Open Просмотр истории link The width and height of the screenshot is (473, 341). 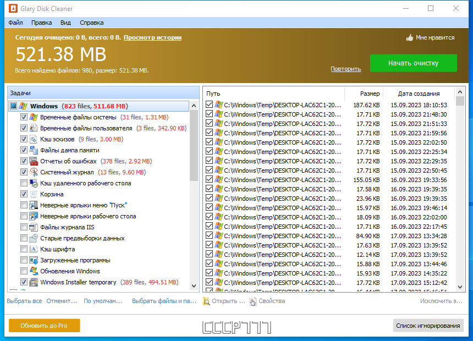152,37
